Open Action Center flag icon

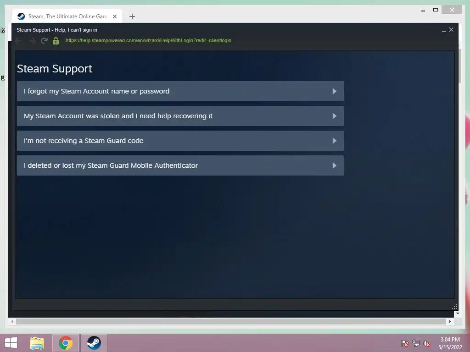coord(405,343)
